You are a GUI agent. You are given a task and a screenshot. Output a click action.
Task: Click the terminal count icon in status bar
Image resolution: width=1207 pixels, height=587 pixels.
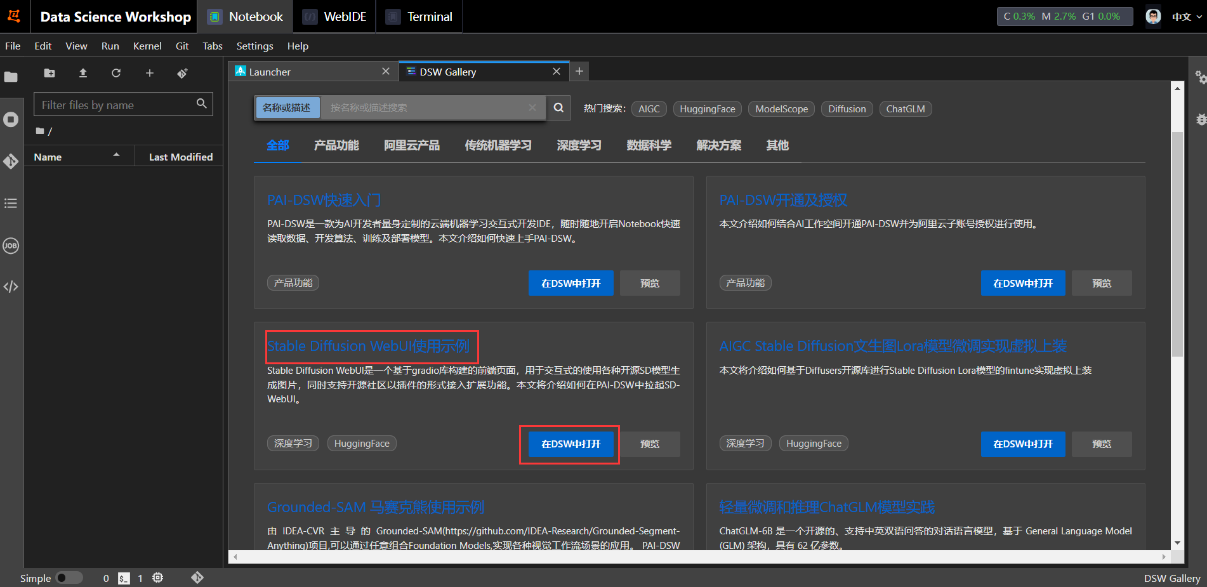coord(124,578)
